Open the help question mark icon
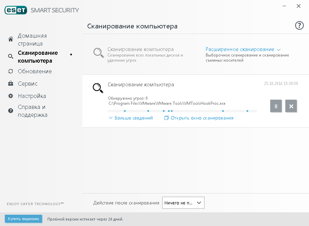 coord(299,26)
